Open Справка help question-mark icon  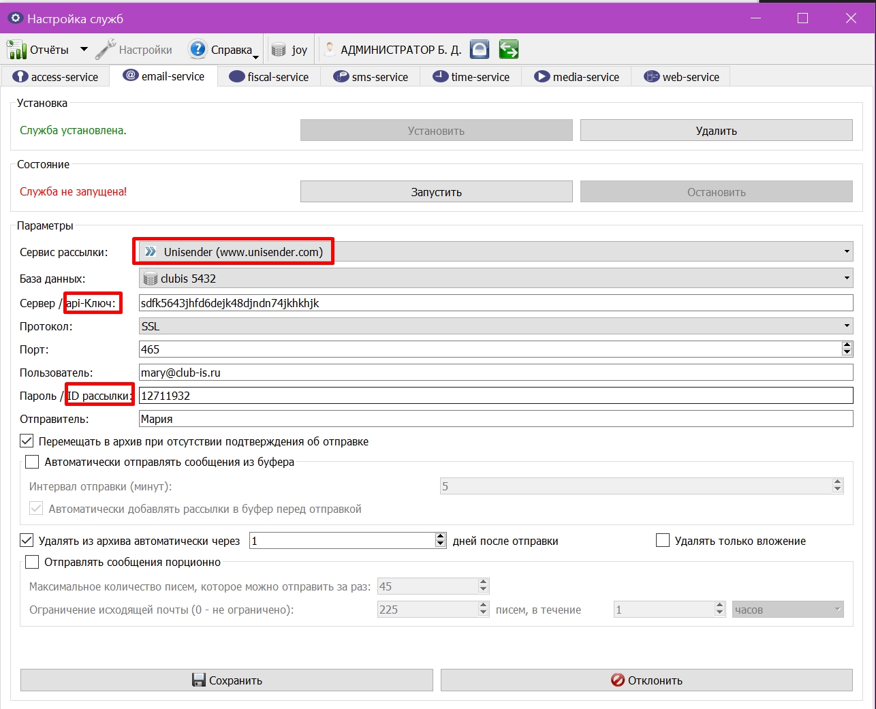click(x=198, y=49)
